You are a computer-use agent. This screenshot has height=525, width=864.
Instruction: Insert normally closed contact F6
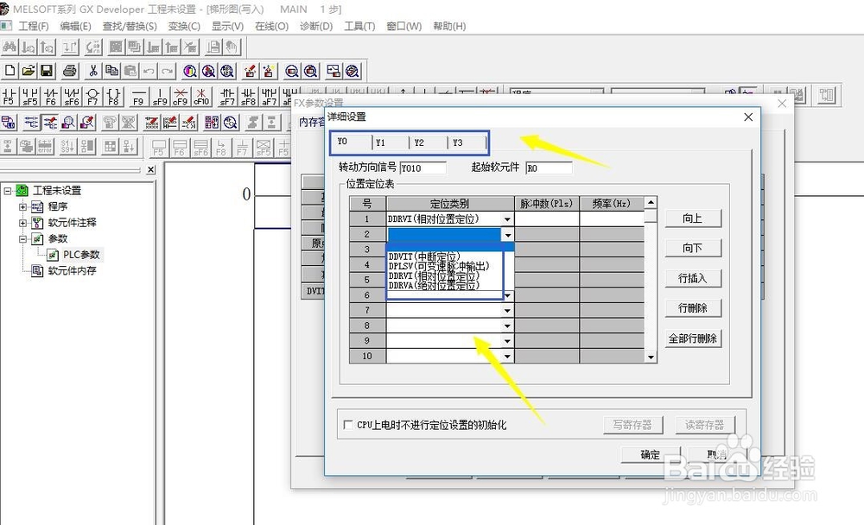coord(51,97)
